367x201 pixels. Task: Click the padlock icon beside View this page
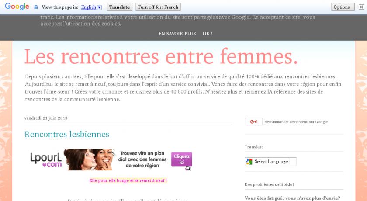(36, 7)
